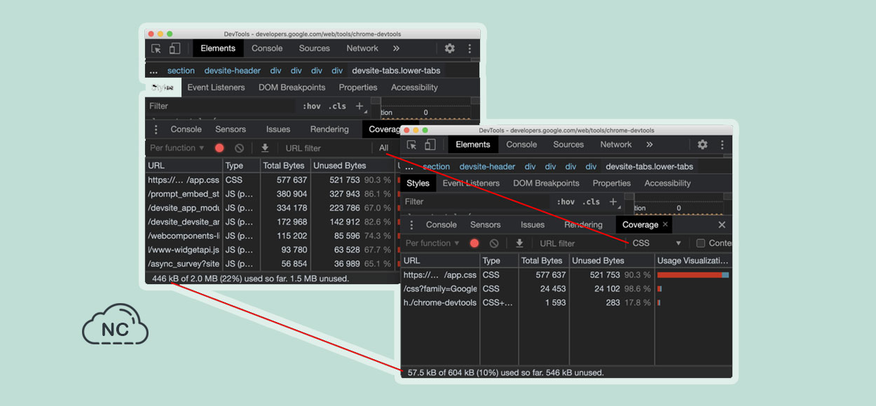Select /prompt_embed_st row in back window
Screen dimensions: 876x406
click(x=272, y=194)
